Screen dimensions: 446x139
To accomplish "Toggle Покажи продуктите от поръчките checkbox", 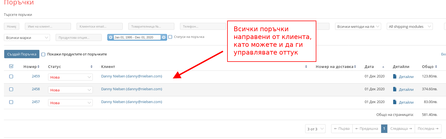I will [43, 54].
